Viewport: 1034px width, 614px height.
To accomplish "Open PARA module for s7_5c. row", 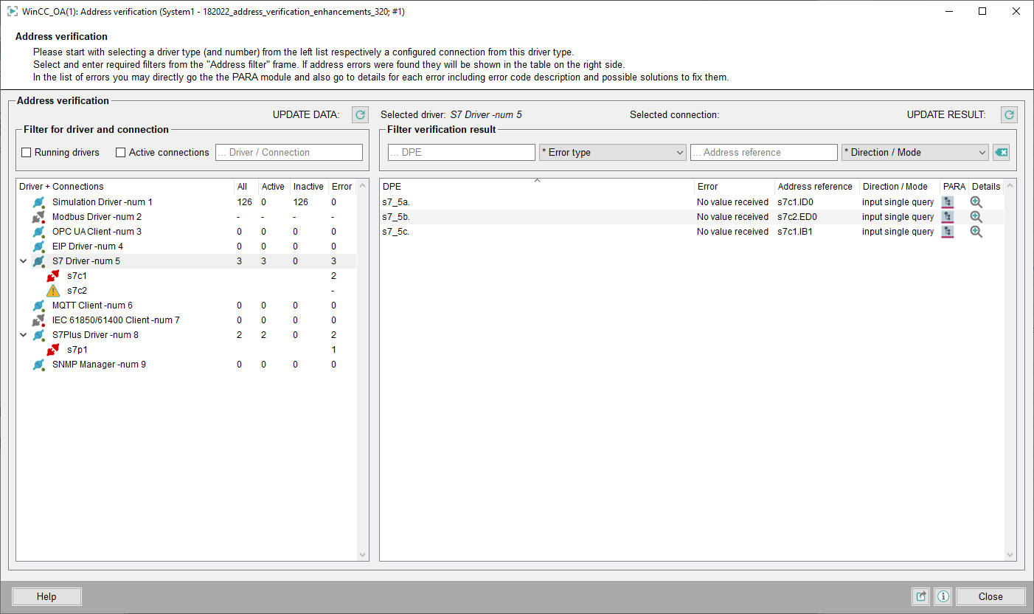I will 948,232.
